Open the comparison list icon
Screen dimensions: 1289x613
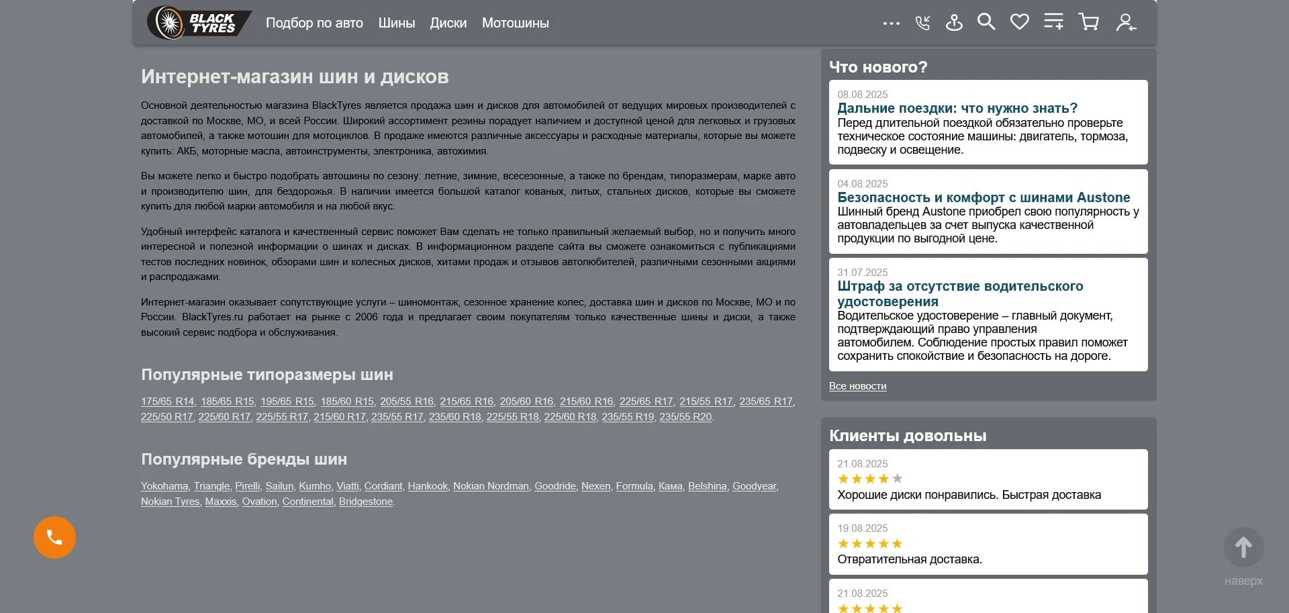coord(1053,22)
